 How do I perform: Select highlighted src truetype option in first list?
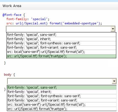[61, 56]
